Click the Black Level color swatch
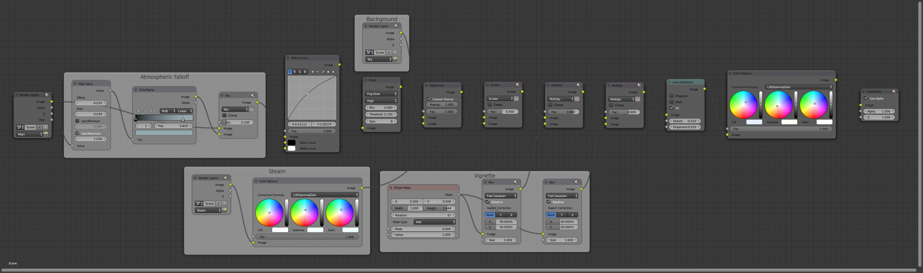The image size is (923, 273). pyautogui.click(x=292, y=143)
